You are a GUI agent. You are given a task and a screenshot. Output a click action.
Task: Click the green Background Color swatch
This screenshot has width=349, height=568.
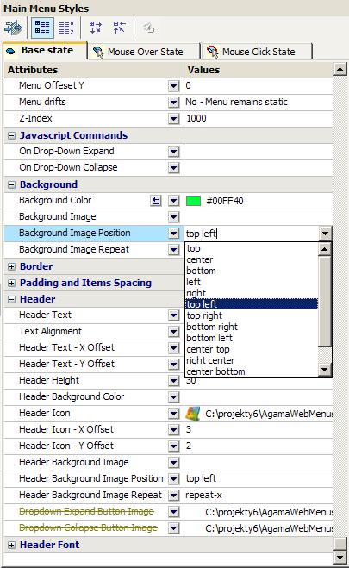[x=193, y=201]
